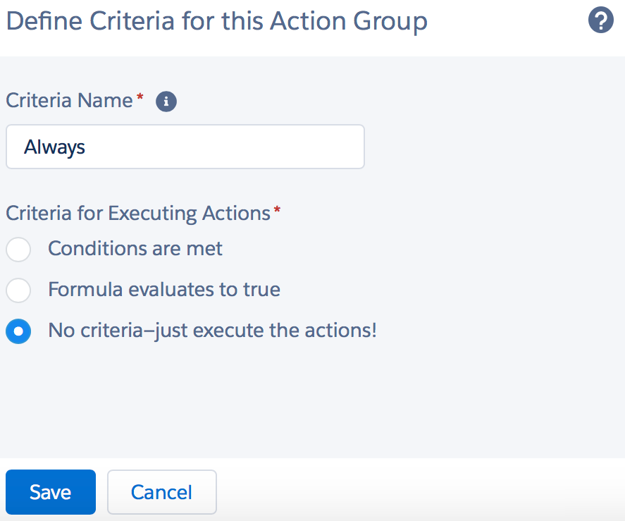Click the Criteria Name info icon

pyautogui.click(x=166, y=102)
